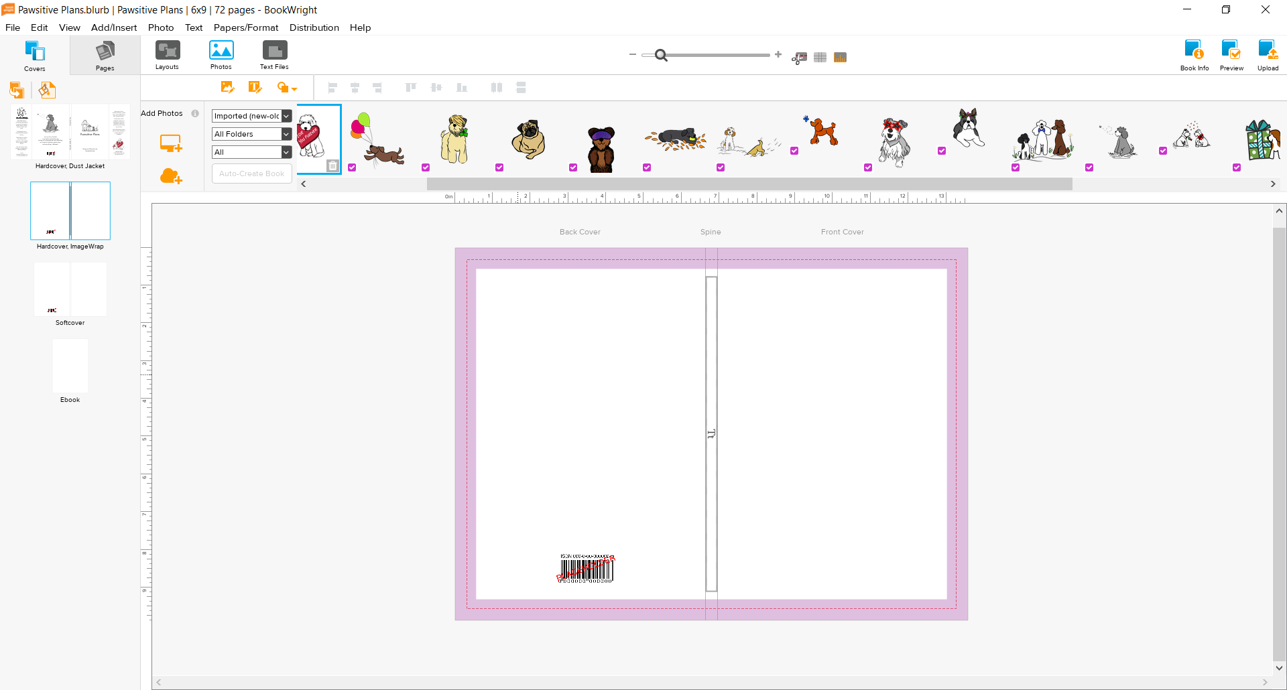Add a photo container
The height and width of the screenshot is (690, 1287).
tap(227, 87)
